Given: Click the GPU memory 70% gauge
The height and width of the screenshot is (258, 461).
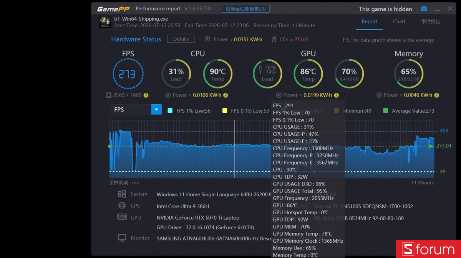Looking at the screenshot, I should pos(349,74).
